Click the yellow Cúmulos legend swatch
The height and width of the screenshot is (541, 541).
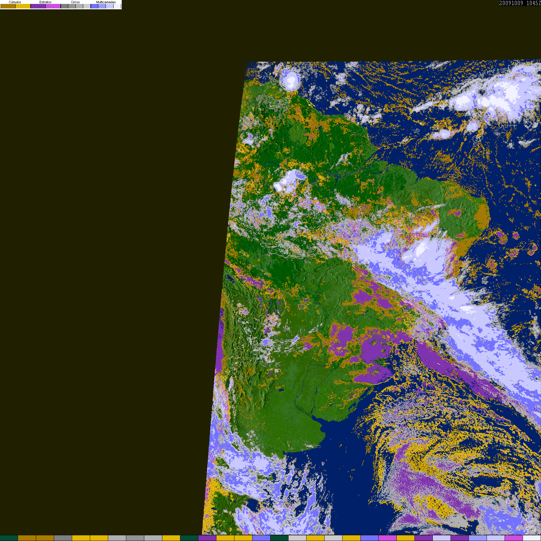coord(23,6)
